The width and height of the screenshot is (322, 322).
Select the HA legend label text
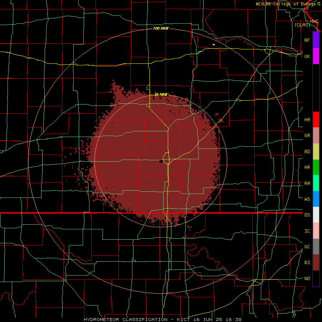click(x=307, y=120)
